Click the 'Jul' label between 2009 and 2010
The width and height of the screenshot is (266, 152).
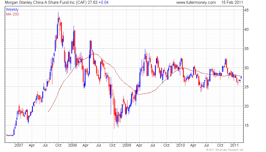pos(153,145)
